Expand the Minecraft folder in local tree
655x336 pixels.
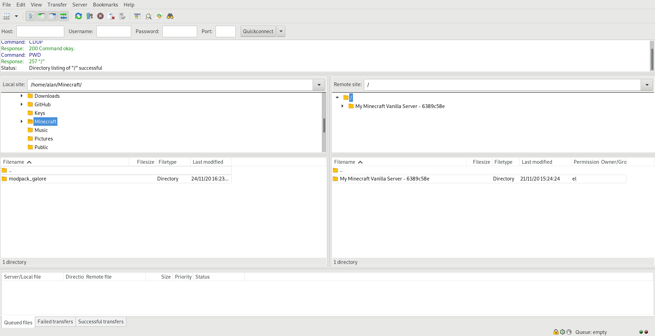[x=22, y=121]
